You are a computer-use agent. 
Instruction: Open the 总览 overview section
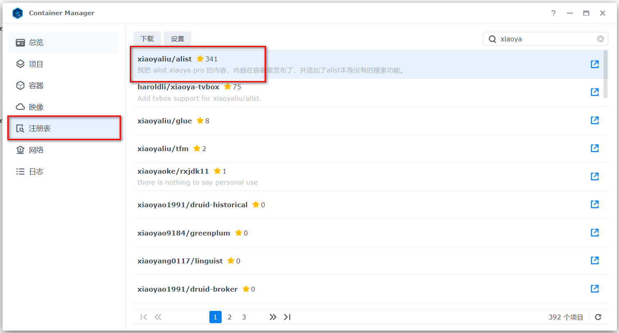pyautogui.click(x=36, y=43)
